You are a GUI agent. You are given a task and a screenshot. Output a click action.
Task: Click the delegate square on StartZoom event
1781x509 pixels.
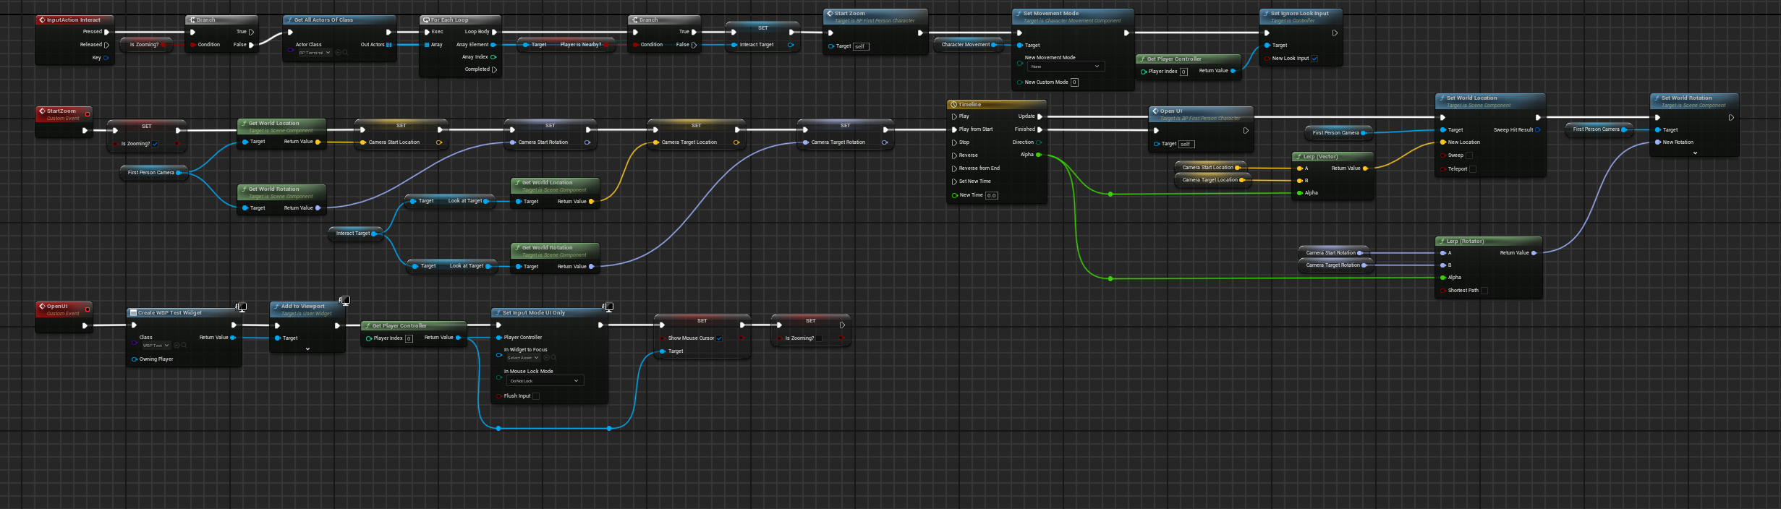click(88, 114)
